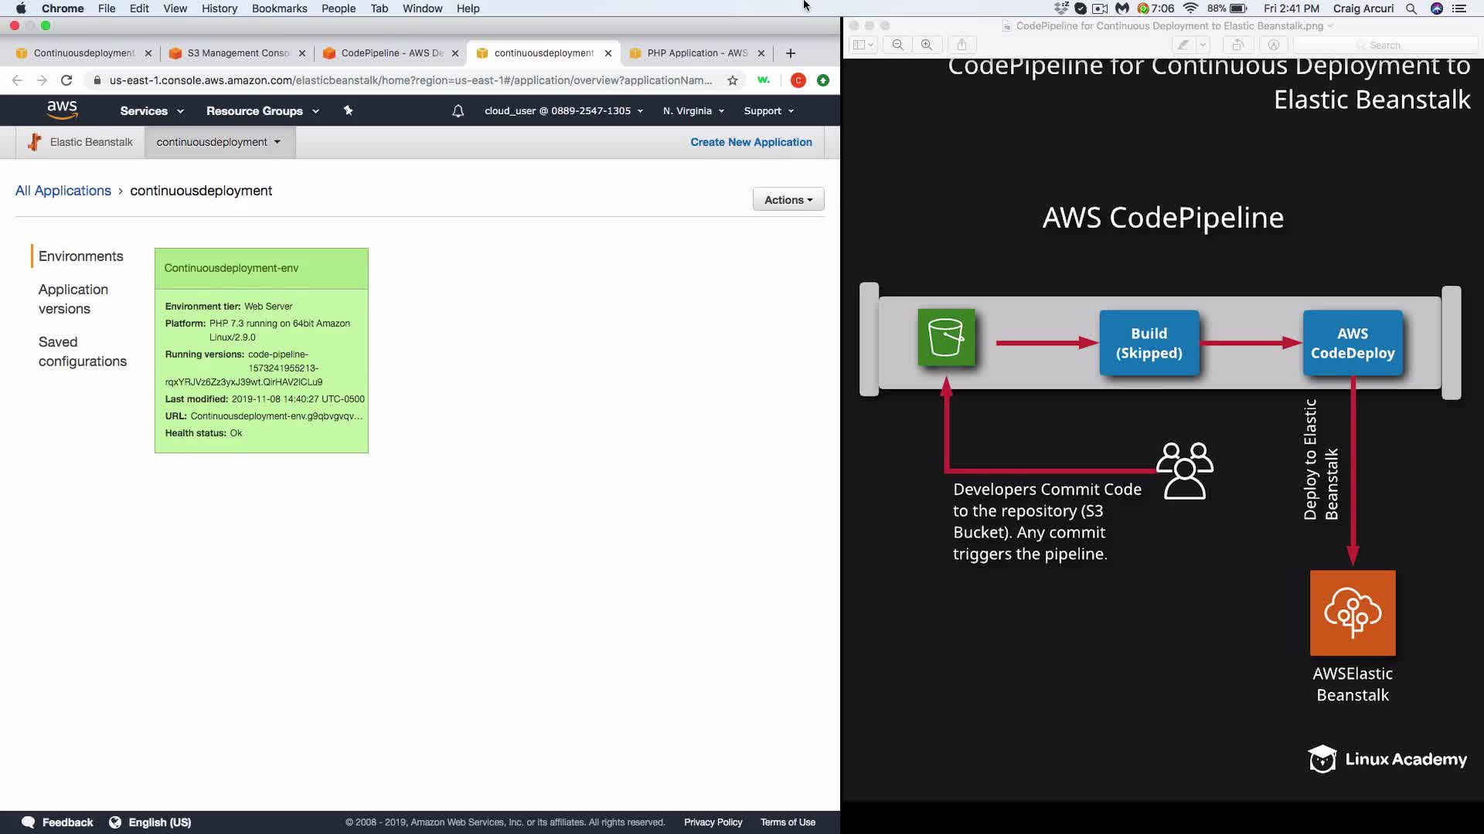Open the Actions dropdown button

tap(788, 200)
